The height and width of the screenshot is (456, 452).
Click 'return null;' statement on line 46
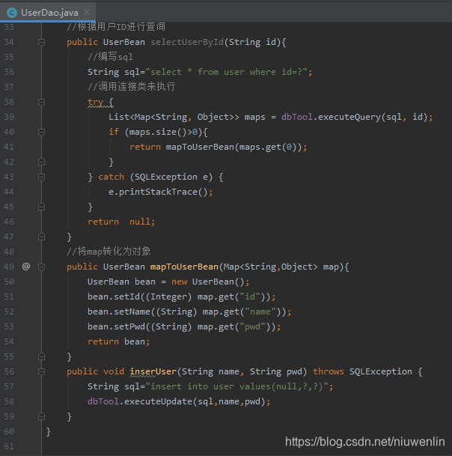click(x=121, y=222)
